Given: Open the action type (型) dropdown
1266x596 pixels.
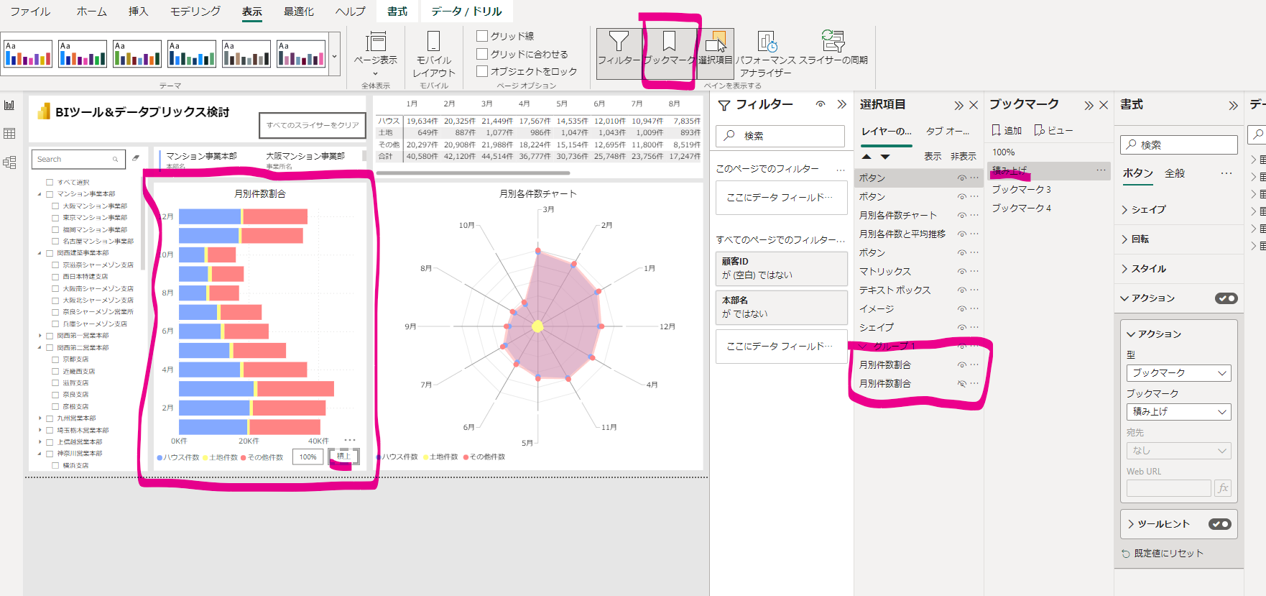Looking at the screenshot, I should (x=1178, y=373).
